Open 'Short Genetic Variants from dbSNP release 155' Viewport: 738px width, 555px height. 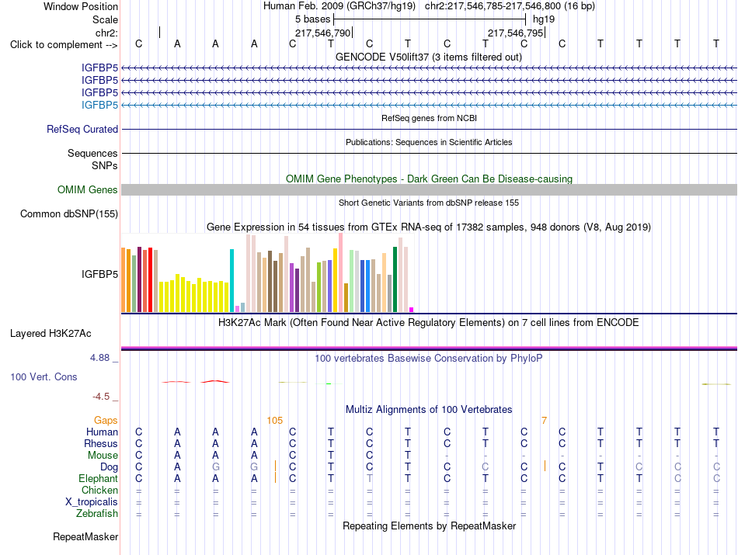tap(429, 203)
